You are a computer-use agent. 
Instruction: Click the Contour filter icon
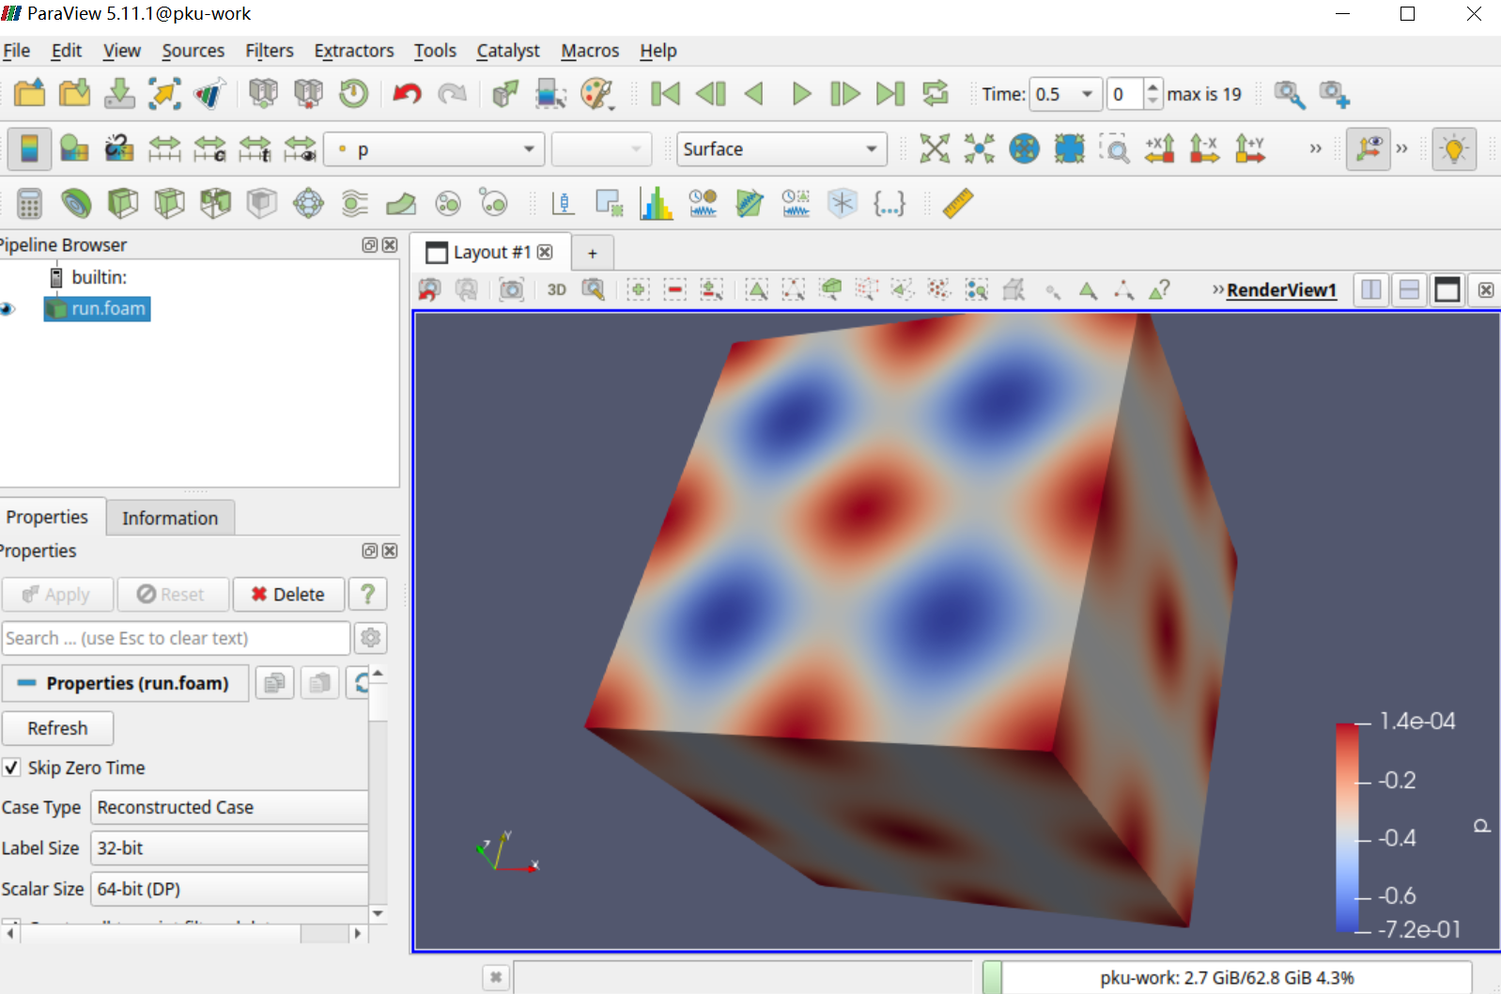click(76, 203)
